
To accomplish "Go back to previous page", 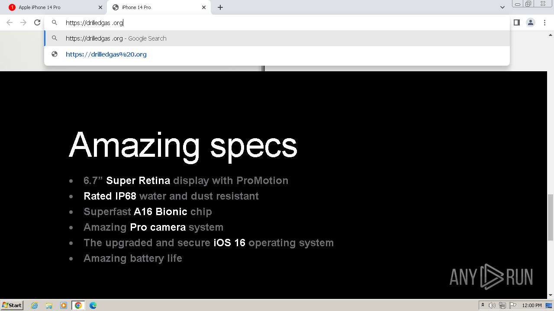I will (x=10, y=22).
